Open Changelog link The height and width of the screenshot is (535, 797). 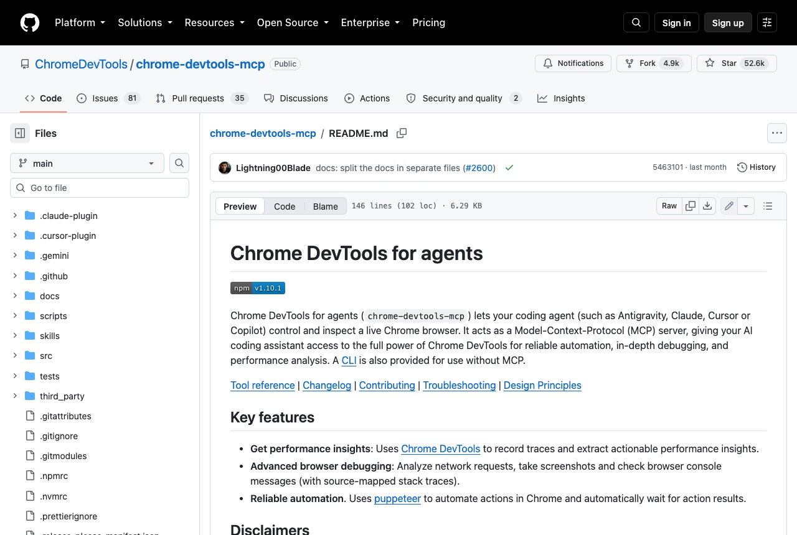pos(327,385)
